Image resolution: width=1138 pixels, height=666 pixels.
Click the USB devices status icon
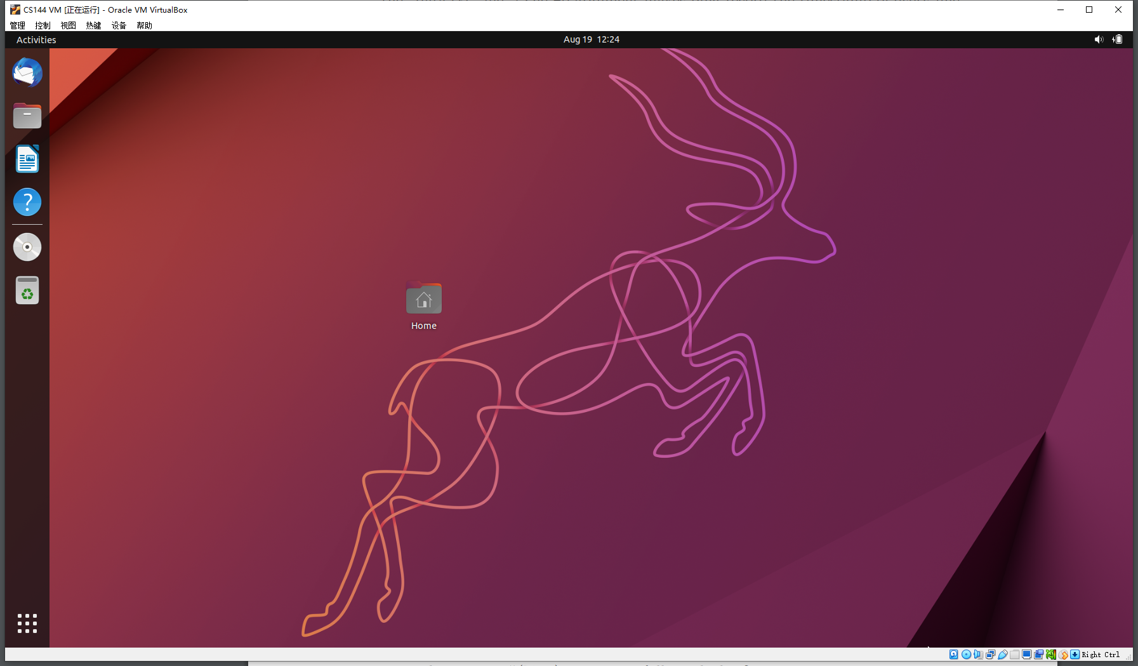[x=1003, y=655]
